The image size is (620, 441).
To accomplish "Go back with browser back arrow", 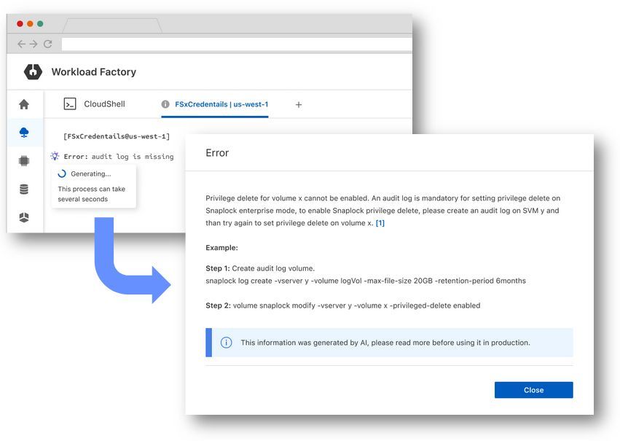I will tap(21, 44).
